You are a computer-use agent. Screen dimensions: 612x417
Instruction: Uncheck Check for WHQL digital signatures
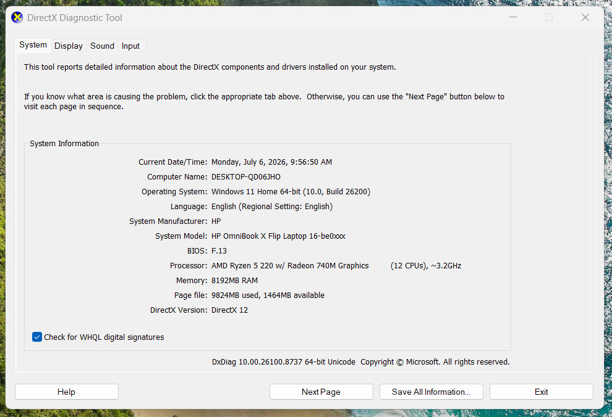pyautogui.click(x=37, y=337)
